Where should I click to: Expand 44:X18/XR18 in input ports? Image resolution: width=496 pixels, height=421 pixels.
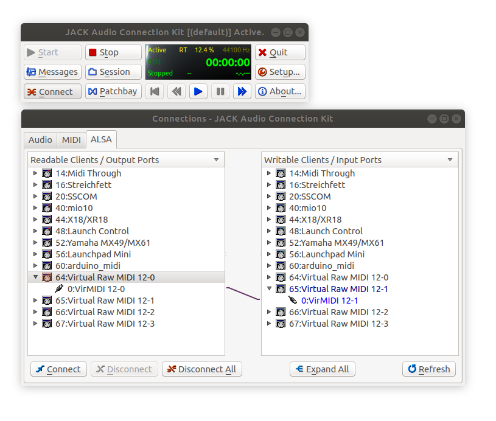(x=269, y=219)
